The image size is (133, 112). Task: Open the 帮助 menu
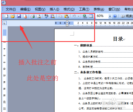pos(128,9)
